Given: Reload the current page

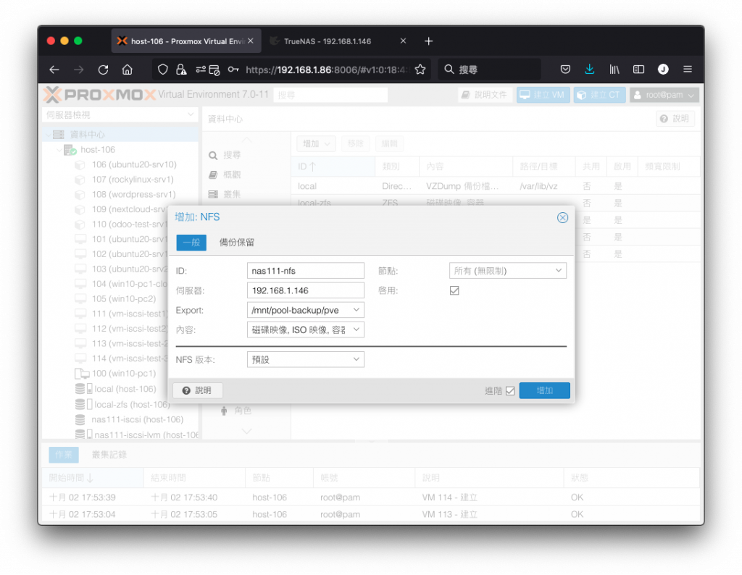Looking at the screenshot, I should pyautogui.click(x=103, y=70).
